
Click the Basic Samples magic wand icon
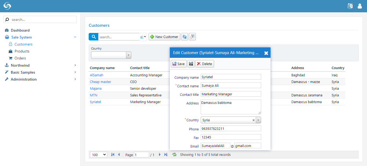[x=7, y=72]
